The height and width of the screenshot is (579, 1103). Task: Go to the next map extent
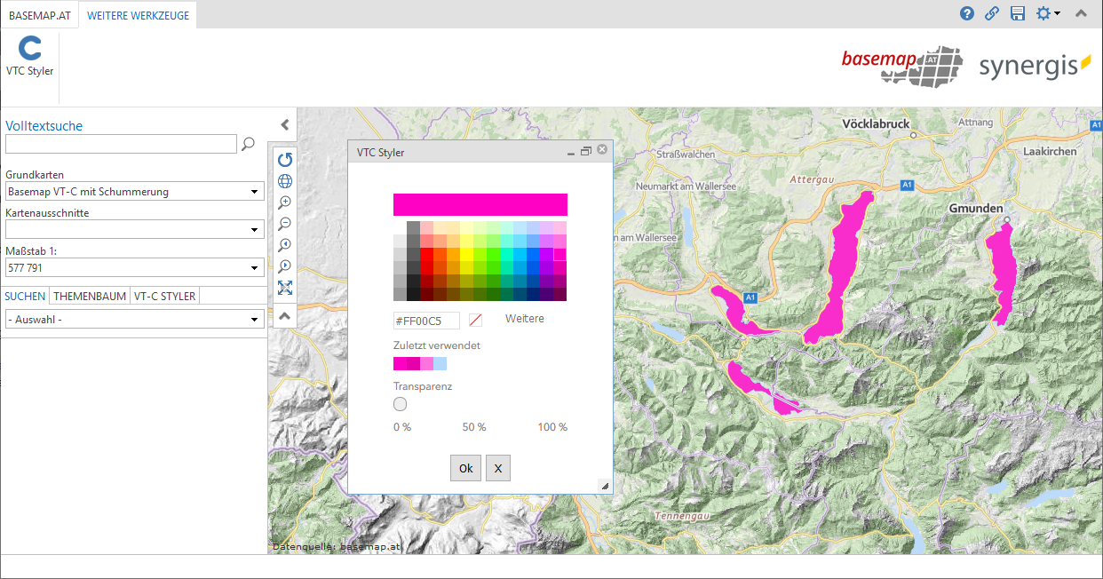(285, 266)
